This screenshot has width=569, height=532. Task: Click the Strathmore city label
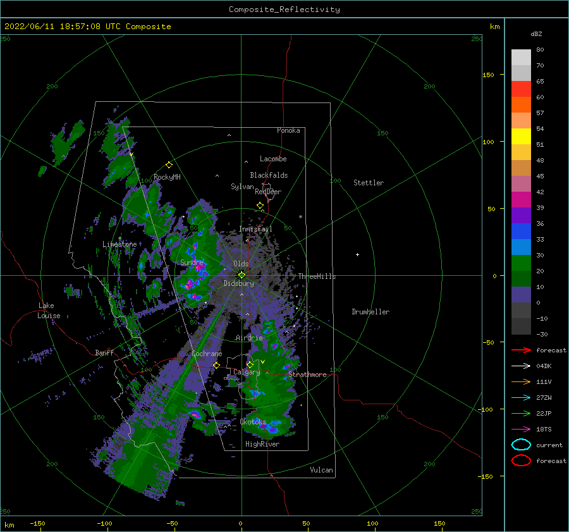pos(307,374)
